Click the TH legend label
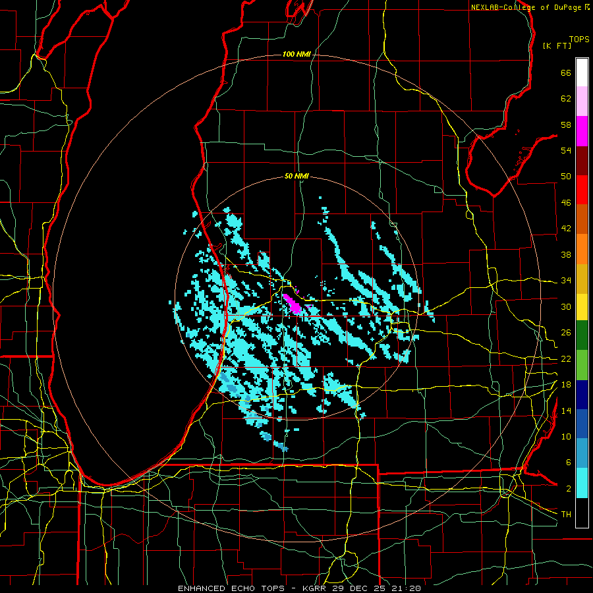This screenshot has height=593, width=593. pos(566,515)
